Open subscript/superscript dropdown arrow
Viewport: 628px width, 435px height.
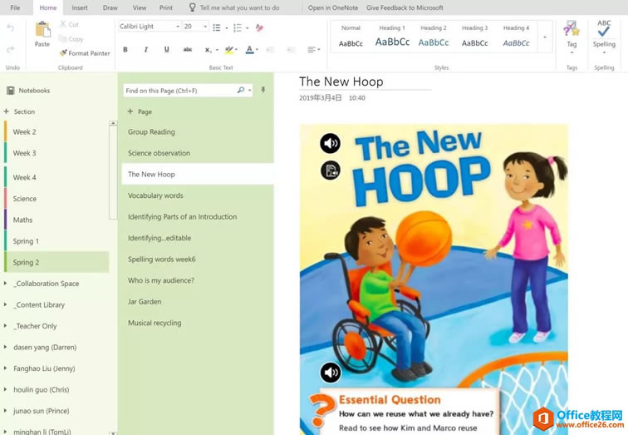pos(217,50)
